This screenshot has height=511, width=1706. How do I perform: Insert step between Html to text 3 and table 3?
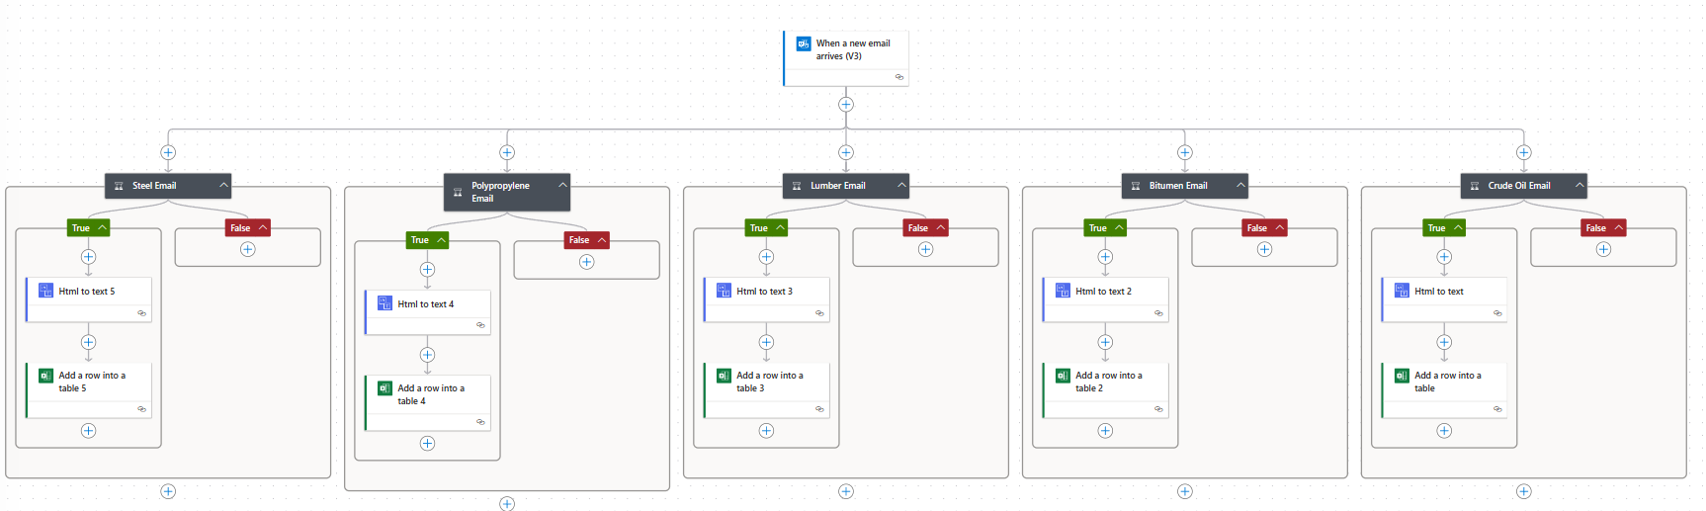pyautogui.click(x=766, y=342)
